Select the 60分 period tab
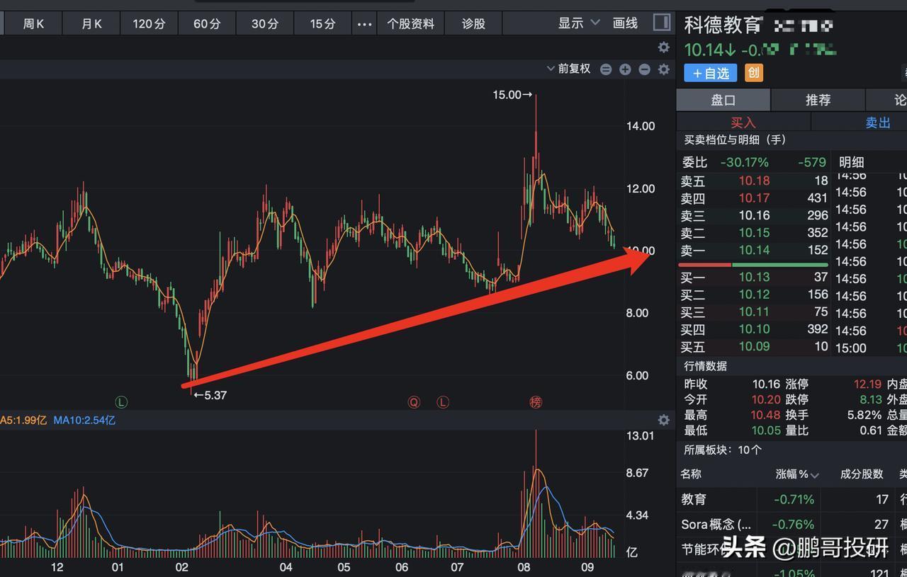 (x=207, y=24)
